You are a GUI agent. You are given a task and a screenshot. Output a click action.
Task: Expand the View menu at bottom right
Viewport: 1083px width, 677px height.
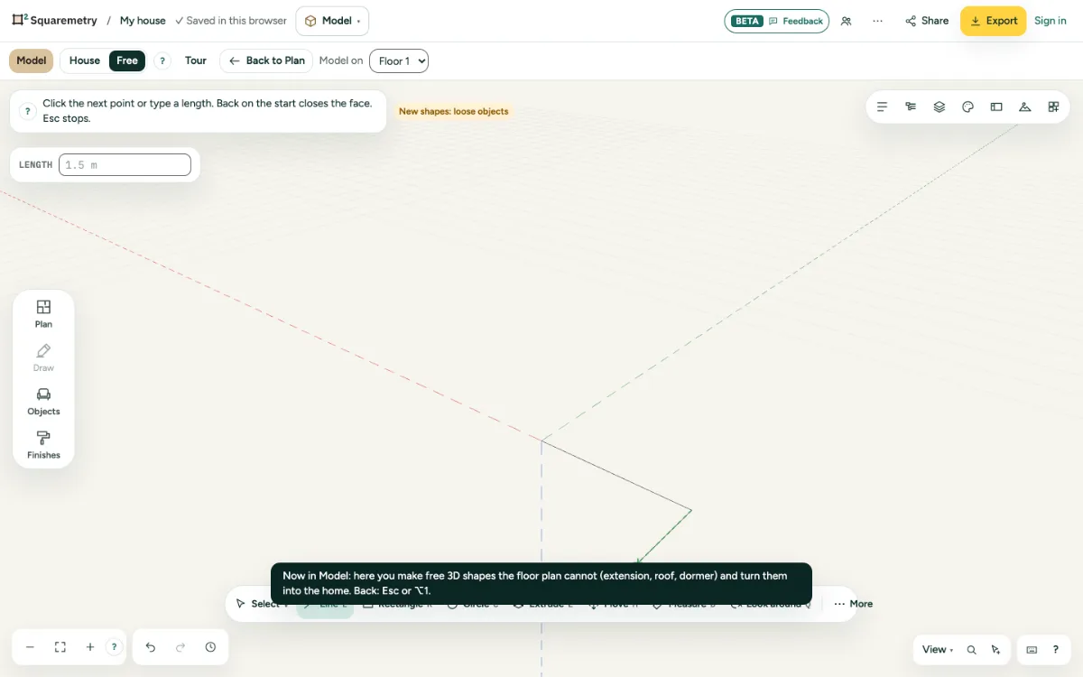point(938,650)
